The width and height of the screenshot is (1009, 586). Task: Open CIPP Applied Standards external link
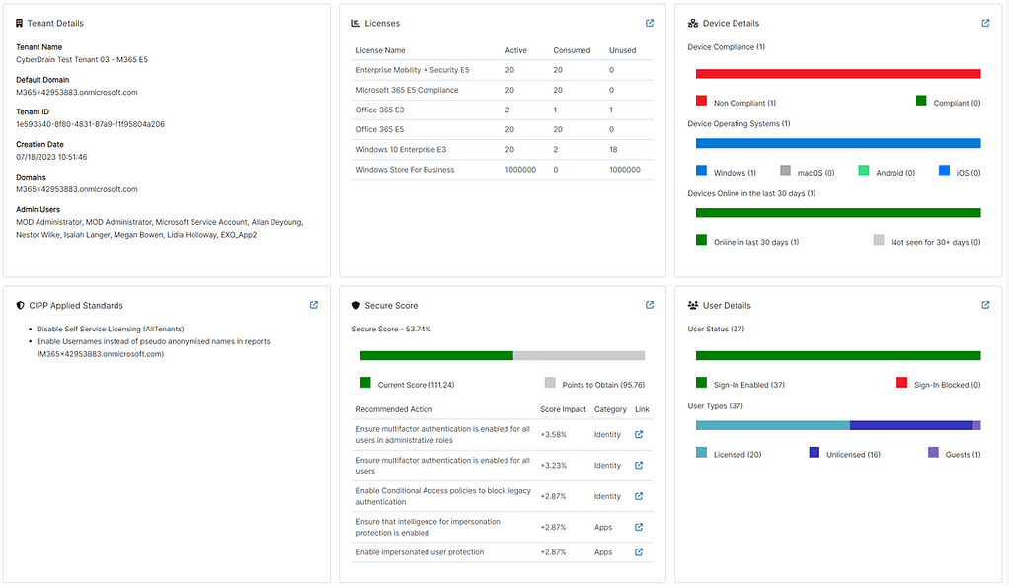click(314, 305)
